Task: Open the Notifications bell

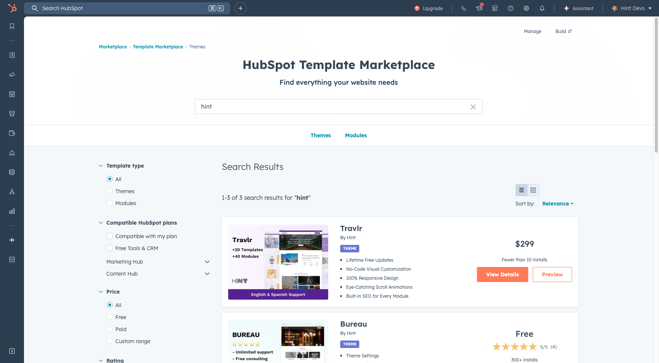Action: click(542, 8)
